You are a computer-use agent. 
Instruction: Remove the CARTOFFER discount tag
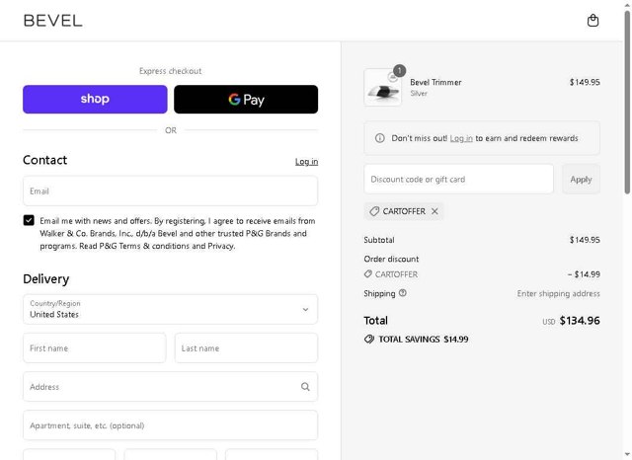[434, 211]
